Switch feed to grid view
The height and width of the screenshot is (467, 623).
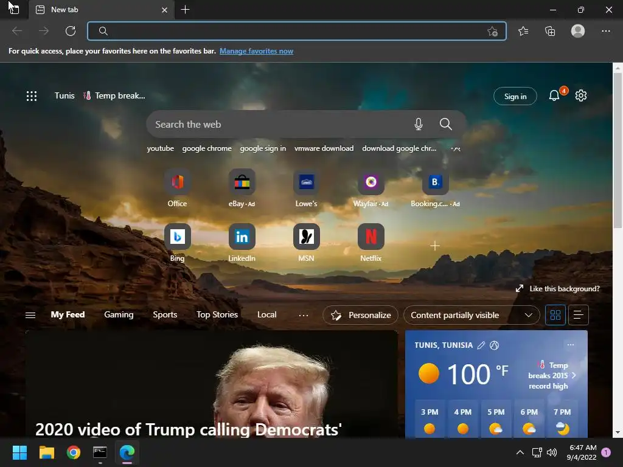[x=555, y=316]
